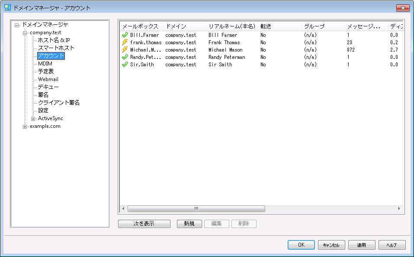This screenshot has height=257, width=414.
Task: Expand the example.com domain node
Action: [x=25, y=127]
